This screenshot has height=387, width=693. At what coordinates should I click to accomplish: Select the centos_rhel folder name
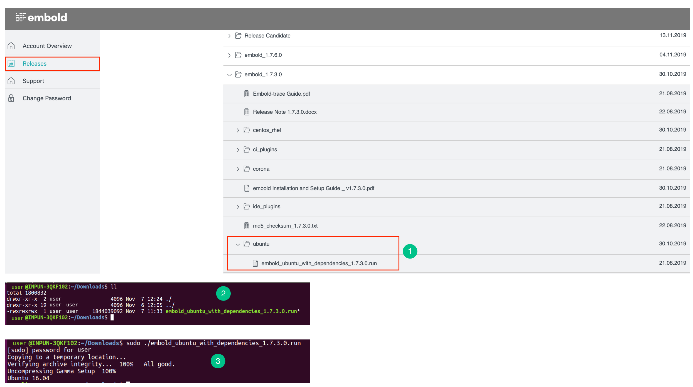click(x=267, y=130)
